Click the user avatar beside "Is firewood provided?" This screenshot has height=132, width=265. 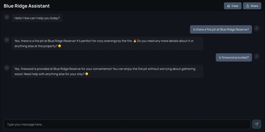257,56
